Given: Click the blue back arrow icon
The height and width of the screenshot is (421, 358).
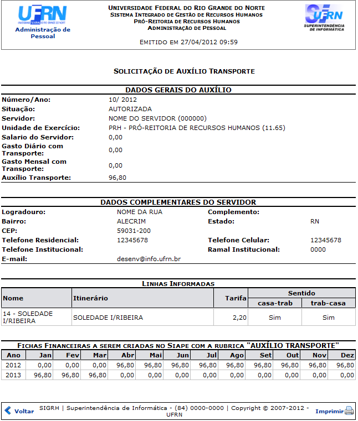Looking at the screenshot, I should pyautogui.click(x=8, y=411).
